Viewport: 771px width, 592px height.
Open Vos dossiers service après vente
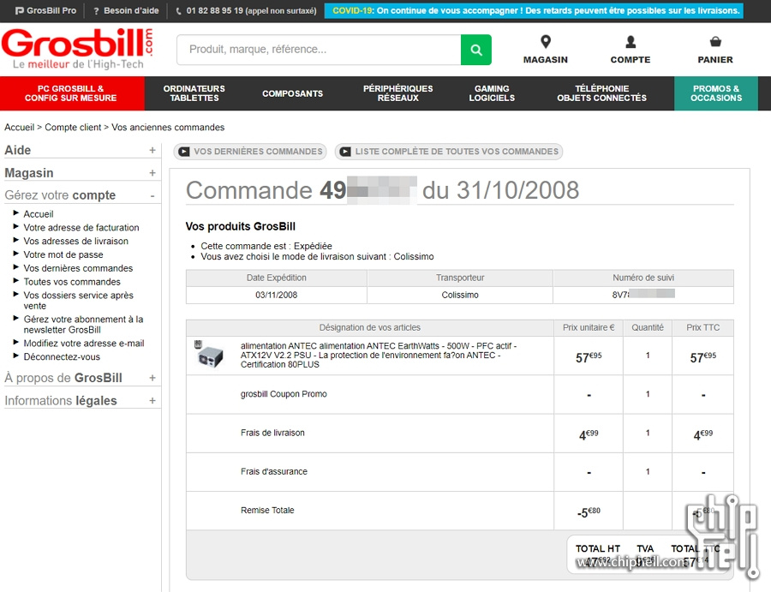pyautogui.click(x=79, y=301)
